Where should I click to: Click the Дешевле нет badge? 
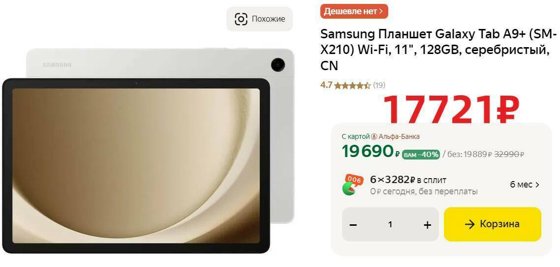pyautogui.click(x=354, y=11)
